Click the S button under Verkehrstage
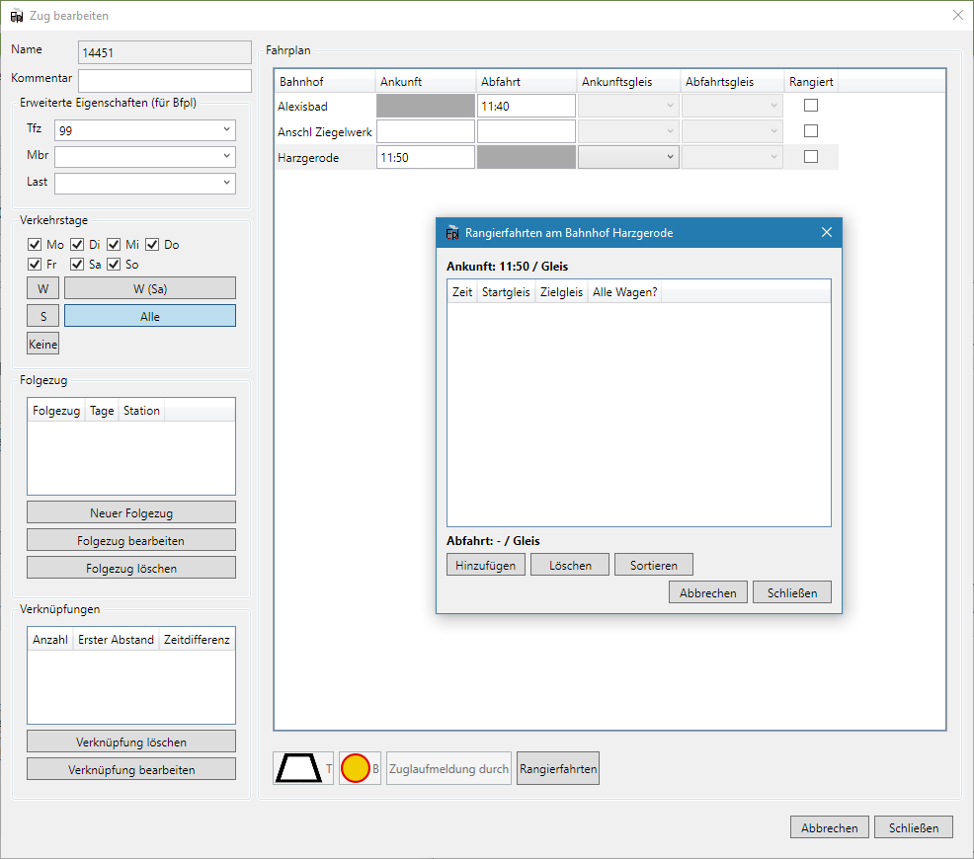 42,316
